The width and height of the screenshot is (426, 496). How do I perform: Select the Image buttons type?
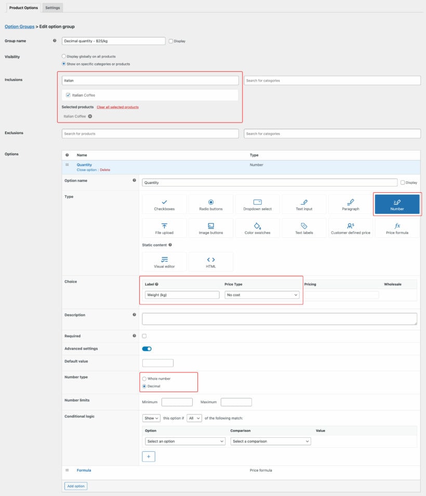211,227
